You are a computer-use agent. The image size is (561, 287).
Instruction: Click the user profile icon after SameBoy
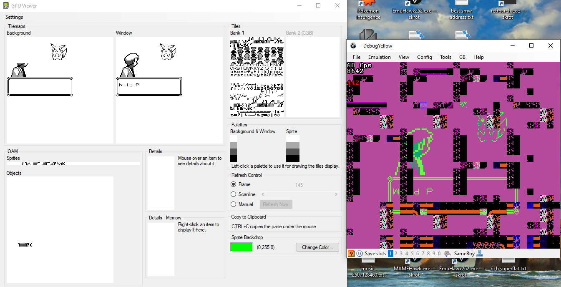click(x=480, y=253)
